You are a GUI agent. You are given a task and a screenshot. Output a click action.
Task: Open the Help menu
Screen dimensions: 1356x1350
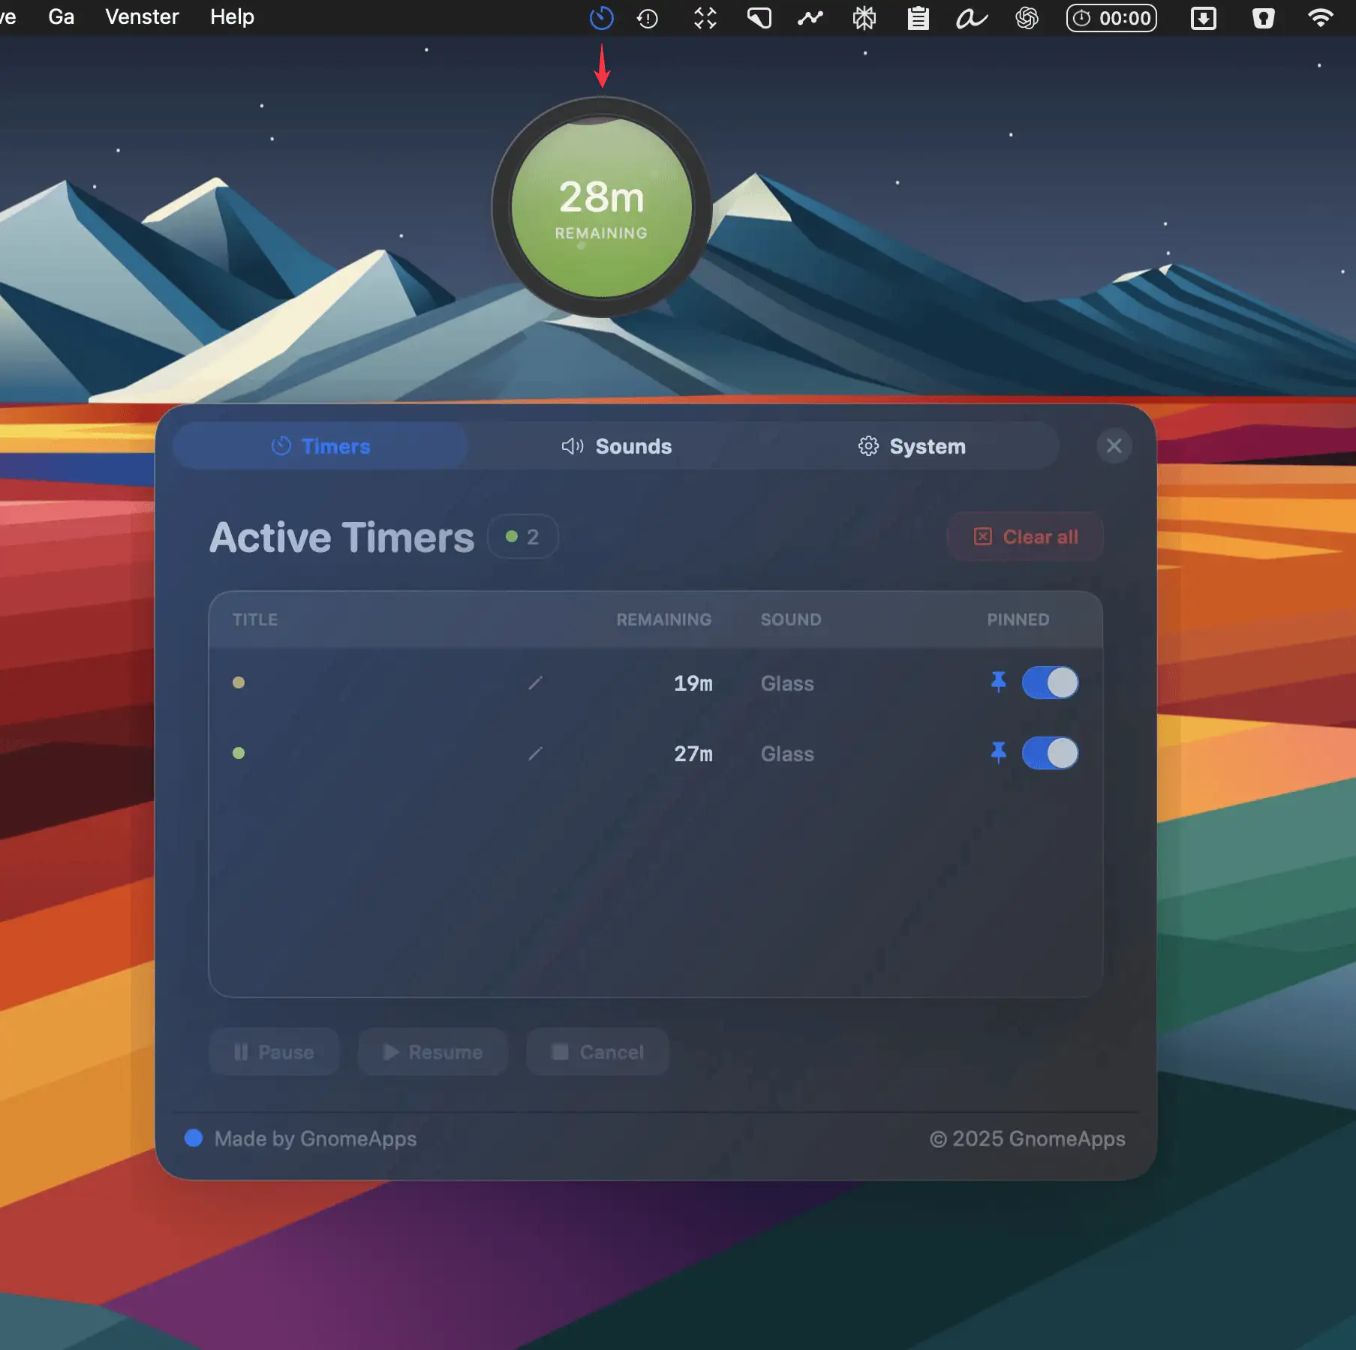(232, 16)
